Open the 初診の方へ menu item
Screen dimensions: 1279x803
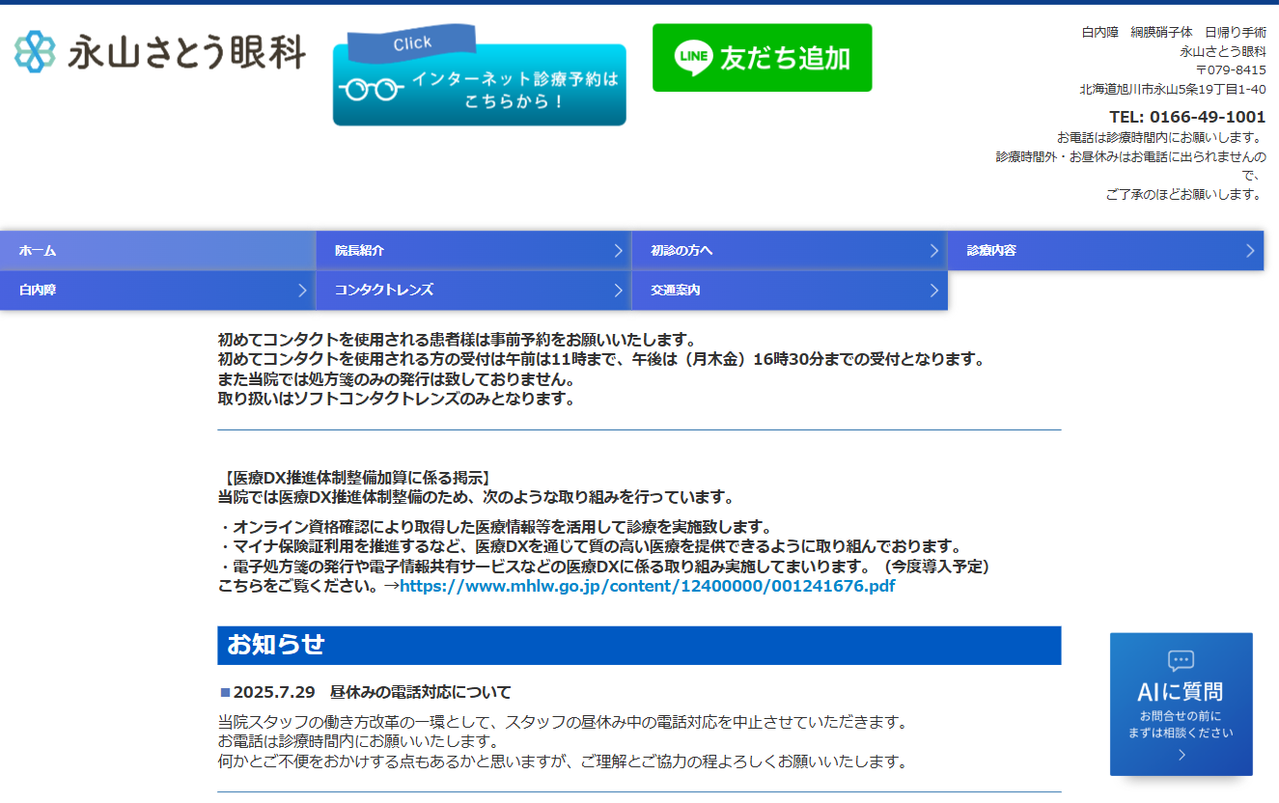click(789, 251)
